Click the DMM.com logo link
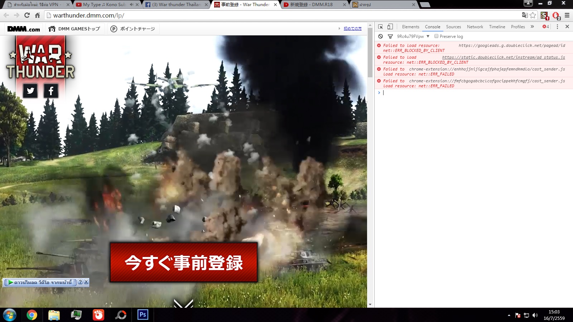The image size is (573, 322). click(24, 29)
